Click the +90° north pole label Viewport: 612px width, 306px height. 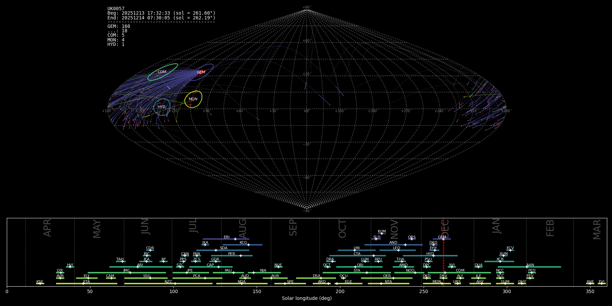pyautogui.click(x=306, y=7)
